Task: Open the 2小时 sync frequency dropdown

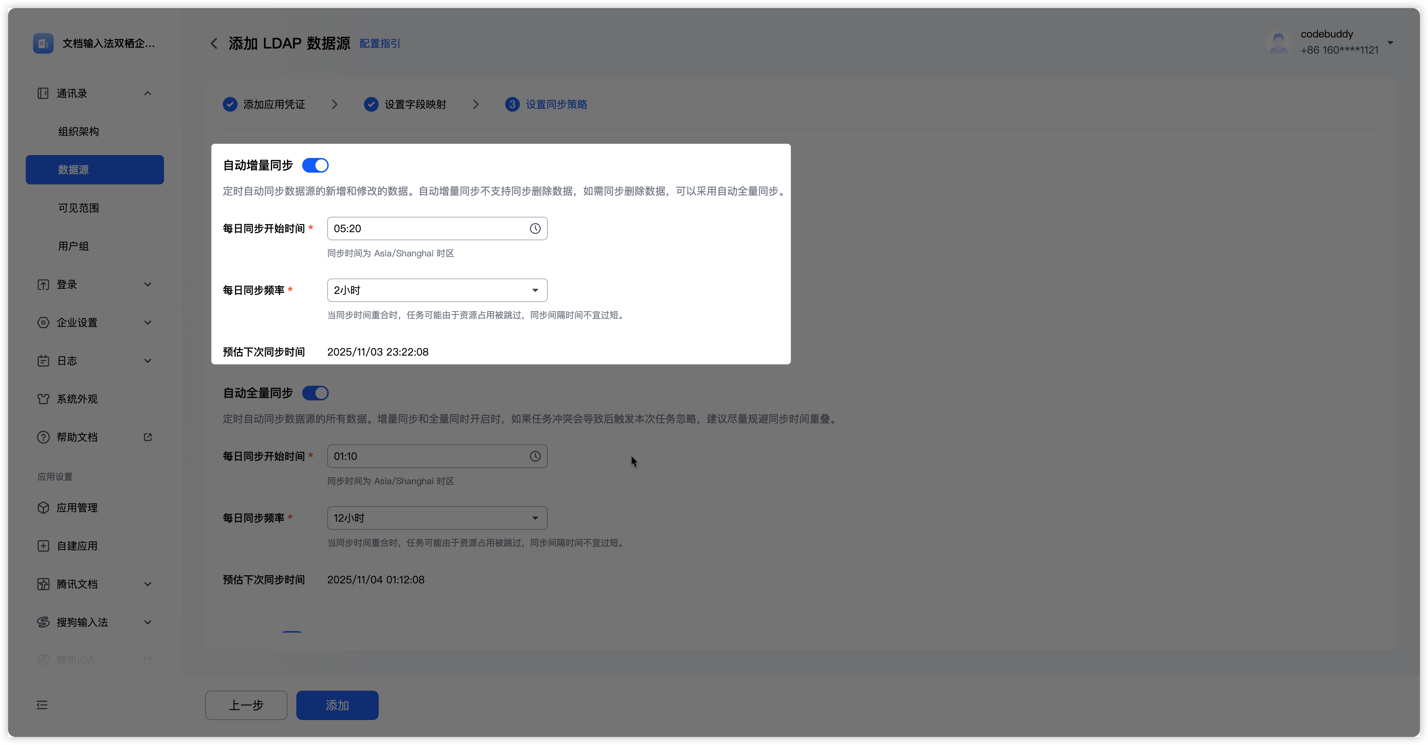Action: click(x=437, y=290)
